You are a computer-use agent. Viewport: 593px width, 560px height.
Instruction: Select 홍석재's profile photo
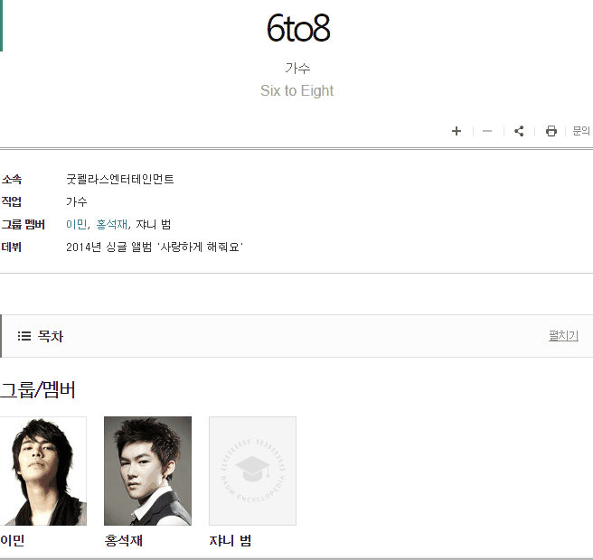click(x=147, y=471)
